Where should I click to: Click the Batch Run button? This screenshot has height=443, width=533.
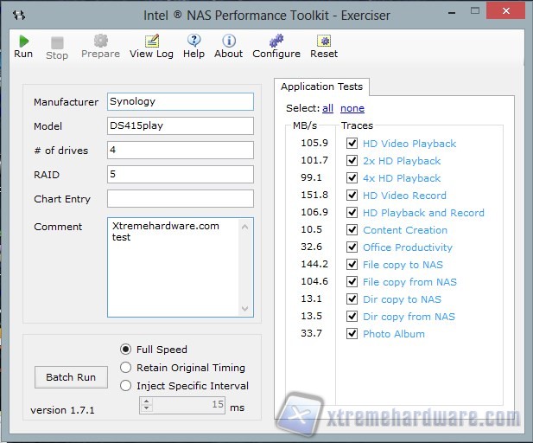tap(71, 377)
